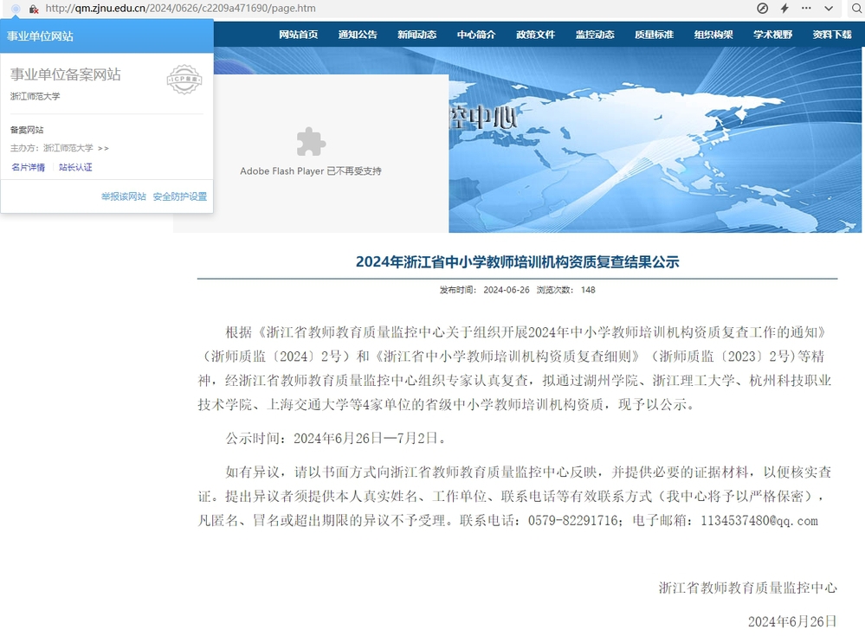Click the 站长认证 link

(75, 167)
